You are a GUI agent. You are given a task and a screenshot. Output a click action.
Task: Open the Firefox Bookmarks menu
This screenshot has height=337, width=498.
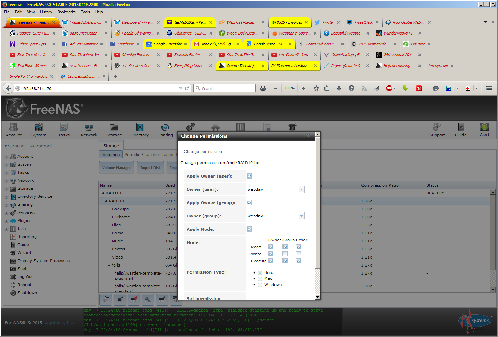click(x=66, y=12)
